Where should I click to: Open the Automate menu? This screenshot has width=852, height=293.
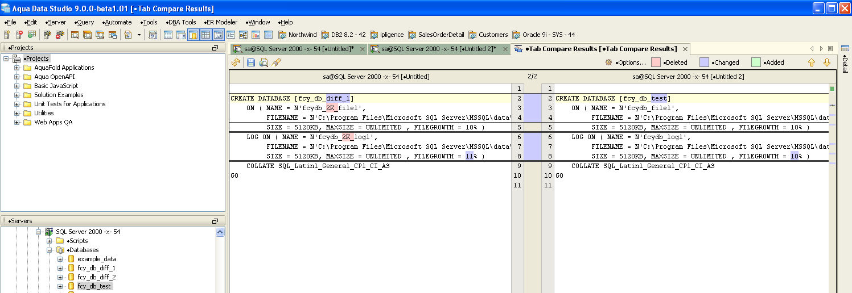tap(117, 22)
